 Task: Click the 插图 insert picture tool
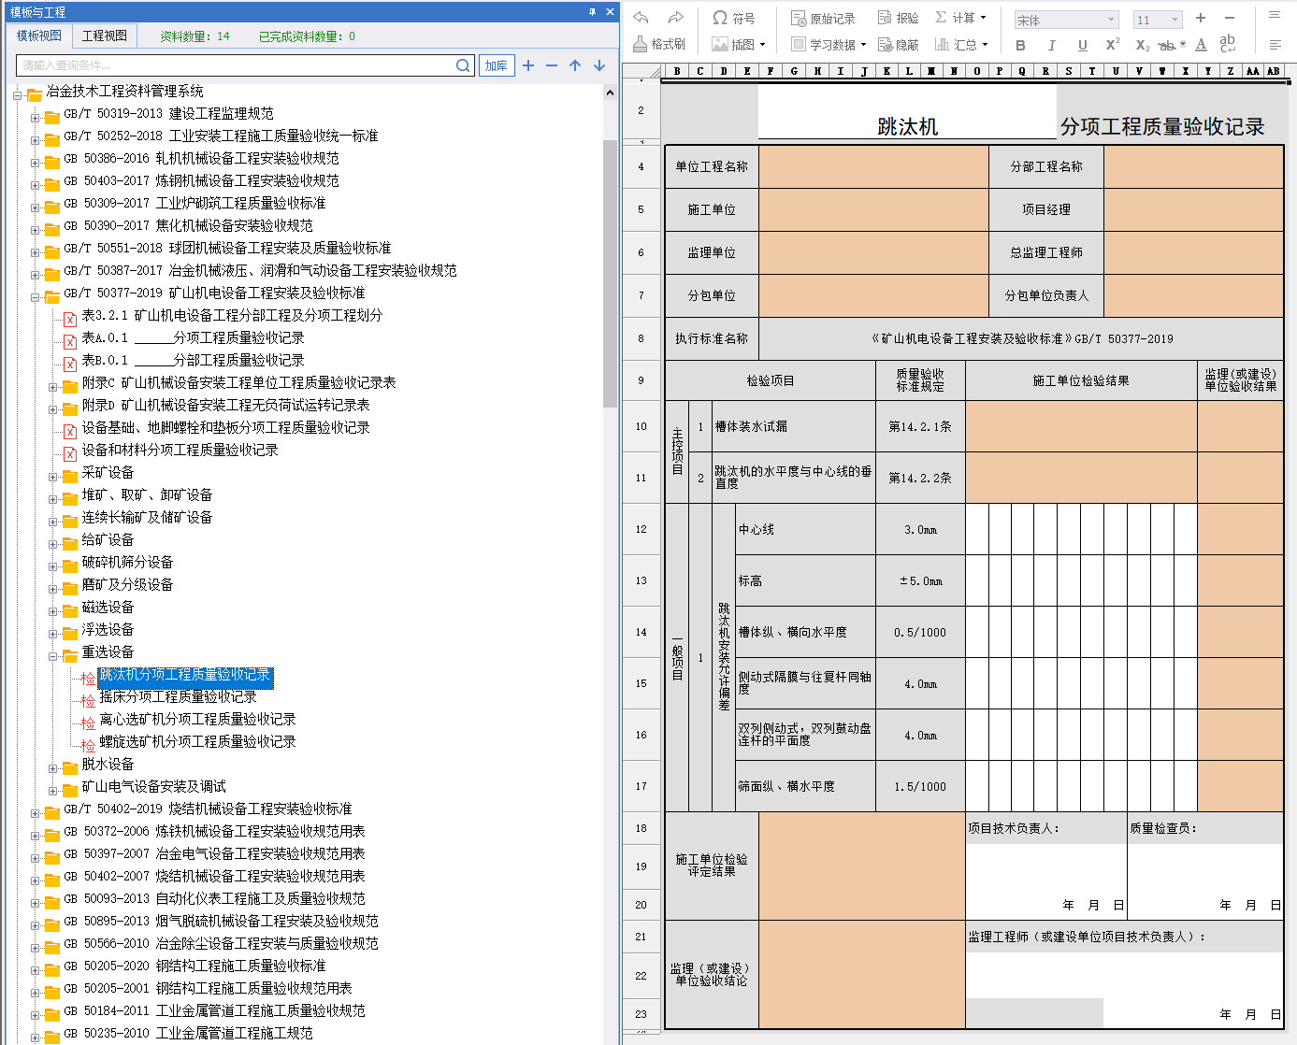733,44
